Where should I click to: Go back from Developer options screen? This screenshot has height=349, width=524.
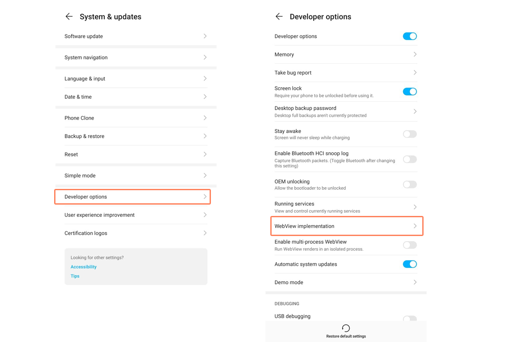pyautogui.click(x=279, y=17)
